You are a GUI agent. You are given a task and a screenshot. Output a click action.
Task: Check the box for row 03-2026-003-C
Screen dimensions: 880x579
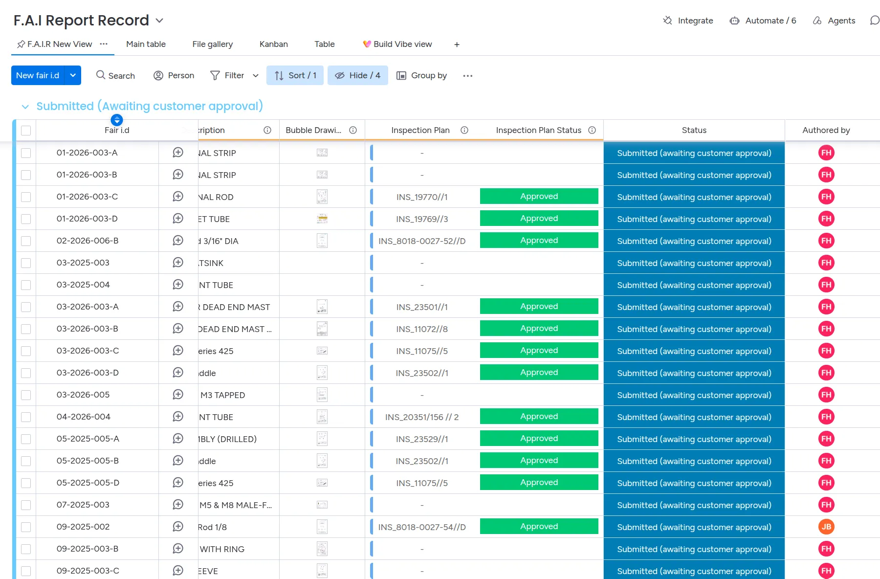click(26, 351)
